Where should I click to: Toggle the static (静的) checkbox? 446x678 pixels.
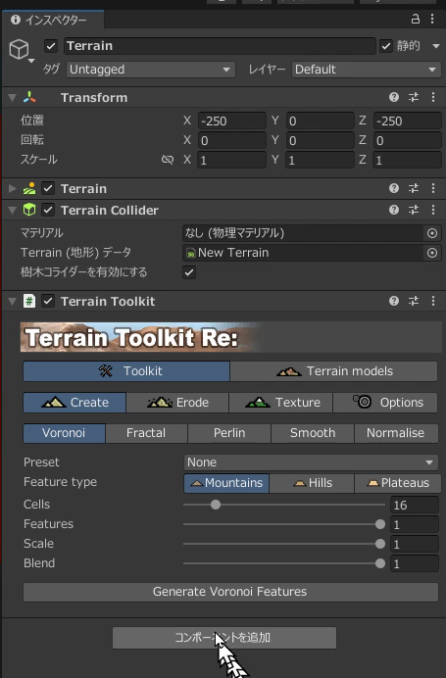pyautogui.click(x=386, y=46)
